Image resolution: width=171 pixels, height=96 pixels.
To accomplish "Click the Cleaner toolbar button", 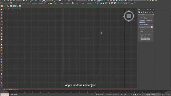I will click(68, 3).
